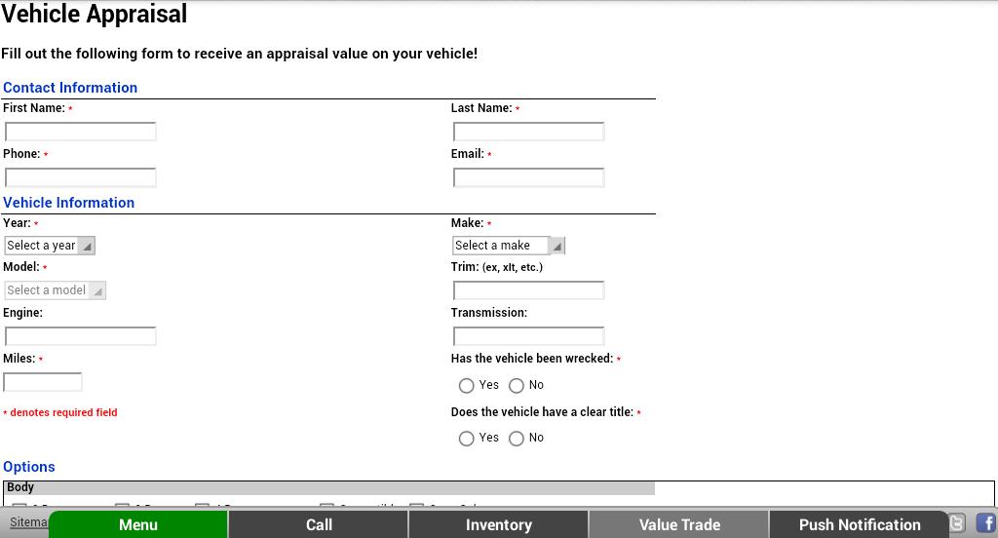Viewport: 998px width, 538px height.
Task: Click the Transmission input field
Action: [528, 336]
